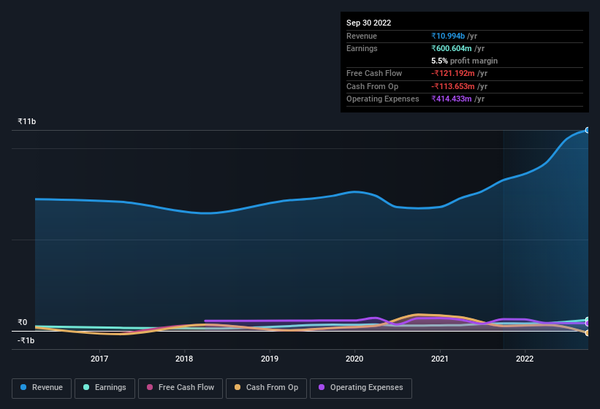Viewport: 600px width, 409px height.
Task: Click the ₹414.433m operating expenses value
Action: (451, 99)
